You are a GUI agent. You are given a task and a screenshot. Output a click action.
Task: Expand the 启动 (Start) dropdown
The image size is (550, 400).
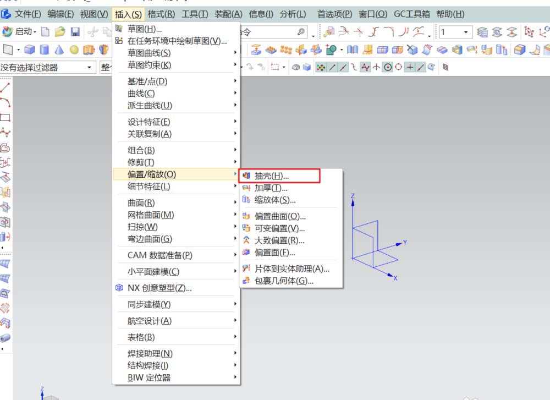(26, 32)
